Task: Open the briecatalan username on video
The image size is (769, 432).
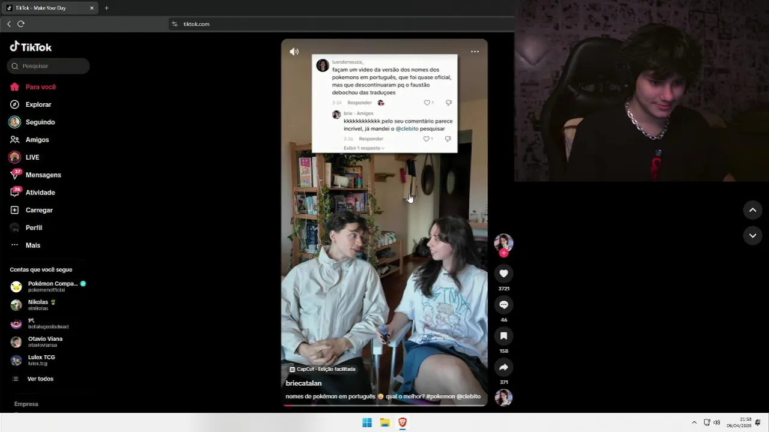Action: click(303, 383)
